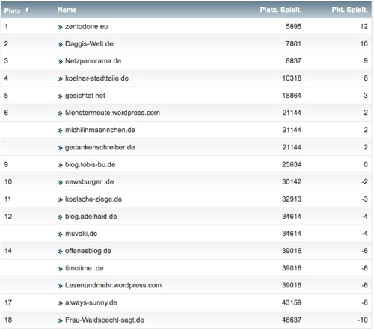The image size is (374, 330).
Task: Open the Frau-Waldspecht-sagt.de link
Action: coord(105,320)
